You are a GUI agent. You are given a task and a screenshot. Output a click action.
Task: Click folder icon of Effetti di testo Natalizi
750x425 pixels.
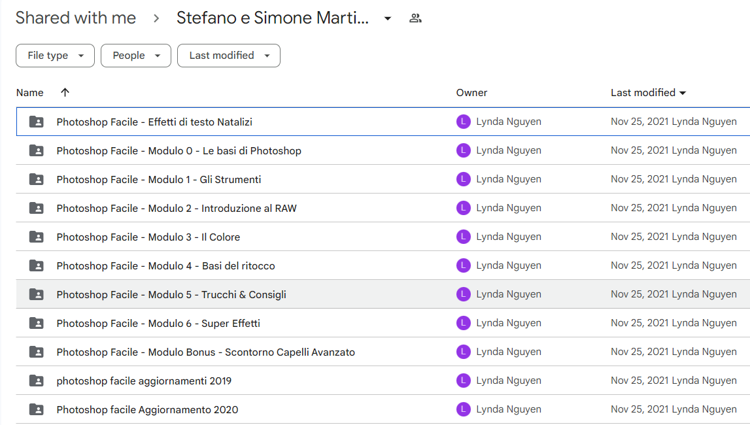[37, 122]
